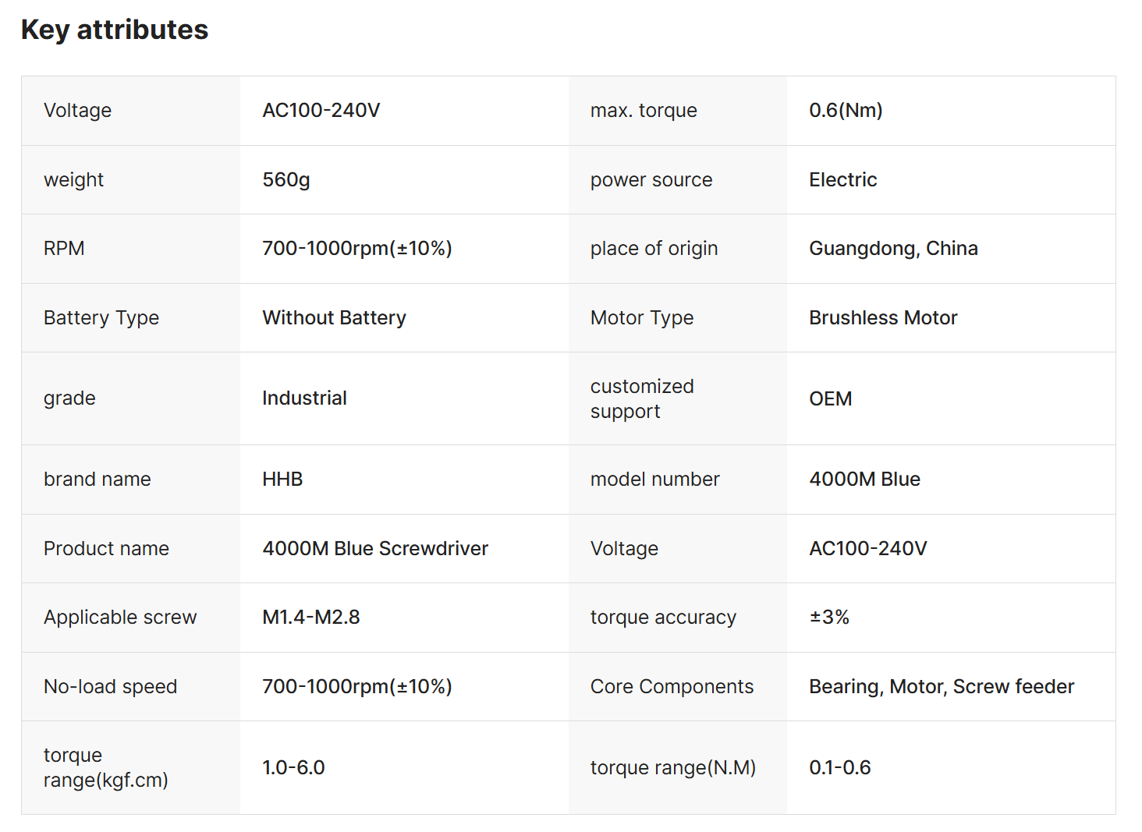Click the "Core Components" attribute label
This screenshot has height=832, width=1142.
672,687
